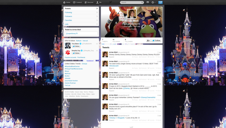Open More on the 7 Jan tweet
The width and height of the screenshot is (226, 128).
pyautogui.click(x=158, y=57)
